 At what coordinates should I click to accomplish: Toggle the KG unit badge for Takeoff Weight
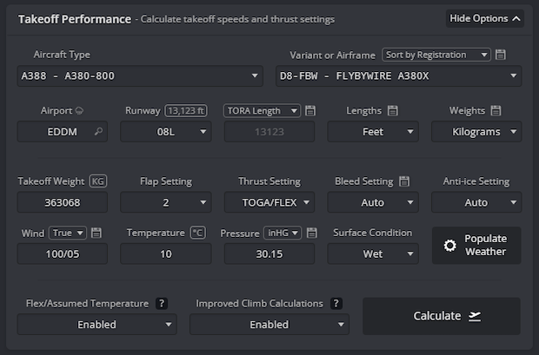tap(98, 181)
